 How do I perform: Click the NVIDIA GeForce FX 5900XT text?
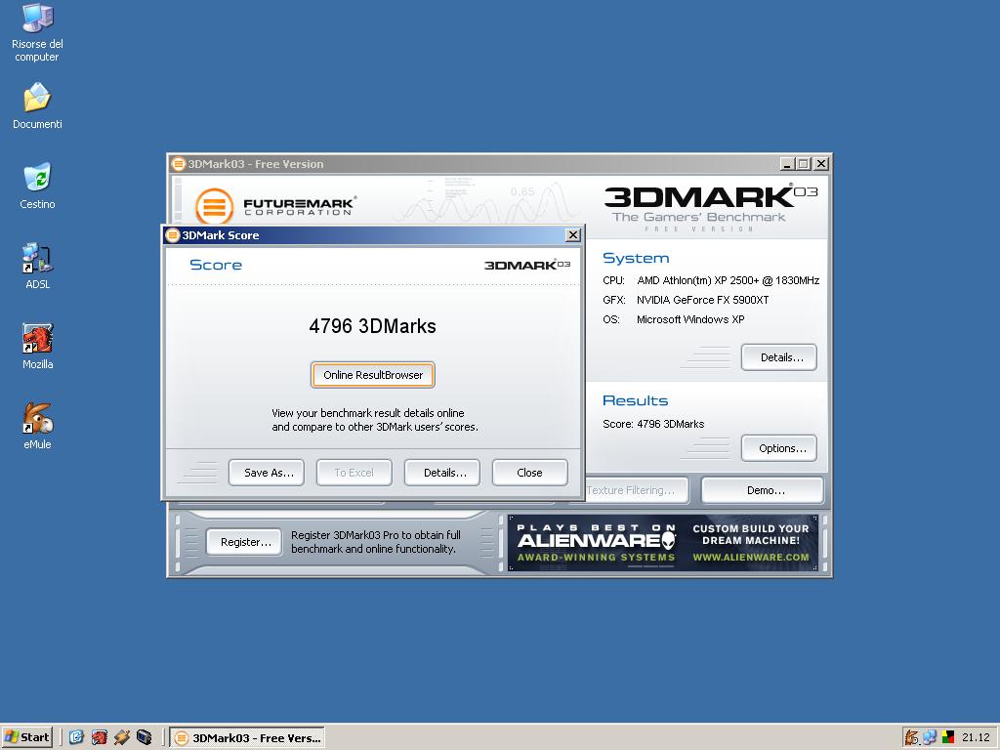click(x=702, y=300)
